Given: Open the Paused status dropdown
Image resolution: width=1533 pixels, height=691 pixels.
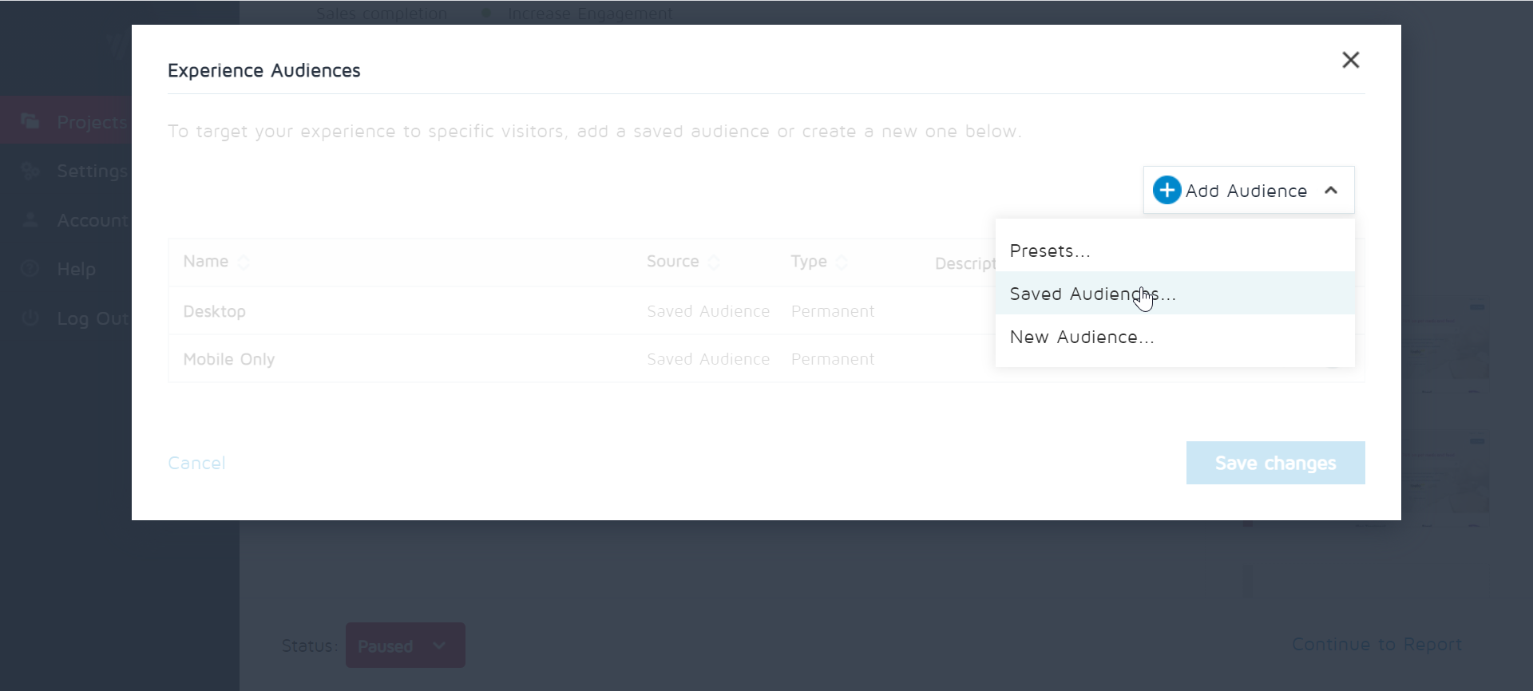Looking at the screenshot, I should click(x=405, y=646).
